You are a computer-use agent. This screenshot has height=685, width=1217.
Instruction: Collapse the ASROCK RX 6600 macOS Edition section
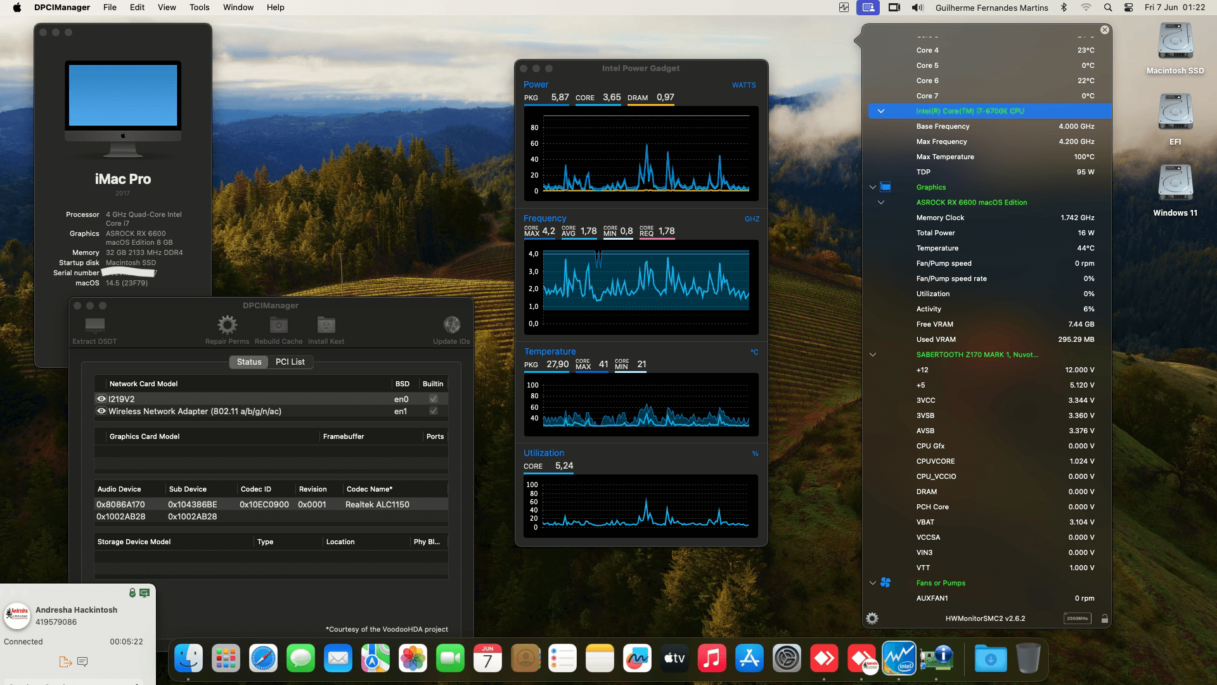click(x=882, y=202)
